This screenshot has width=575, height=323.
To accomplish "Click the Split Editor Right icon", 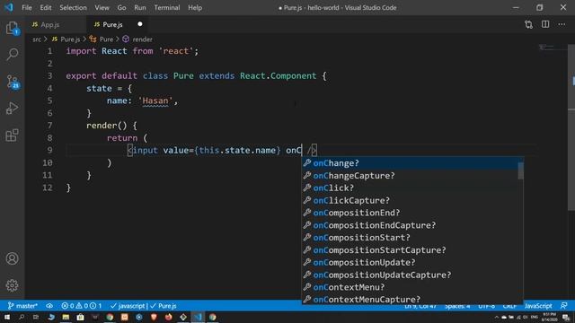I will tap(545, 24).
